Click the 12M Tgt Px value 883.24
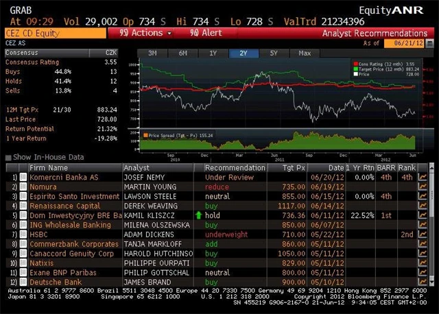 [x=107, y=110]
